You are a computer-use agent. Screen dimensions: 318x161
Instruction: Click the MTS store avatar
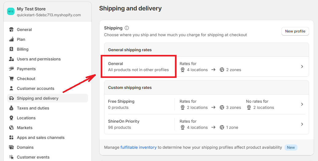pos(11,12)
